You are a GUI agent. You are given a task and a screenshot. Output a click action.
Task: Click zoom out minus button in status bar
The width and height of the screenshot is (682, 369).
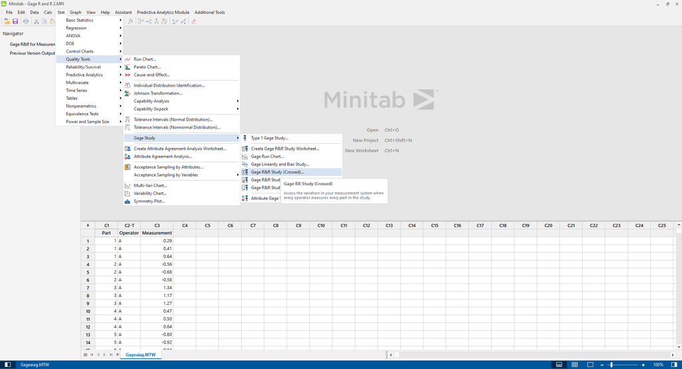tap(601, 364)
